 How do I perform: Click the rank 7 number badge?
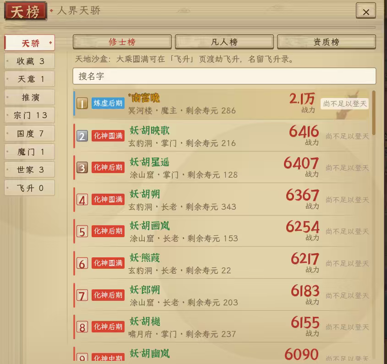click(x=82, y=295)
